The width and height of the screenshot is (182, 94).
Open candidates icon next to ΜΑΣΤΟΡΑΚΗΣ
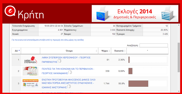click(x=69, y=87)
